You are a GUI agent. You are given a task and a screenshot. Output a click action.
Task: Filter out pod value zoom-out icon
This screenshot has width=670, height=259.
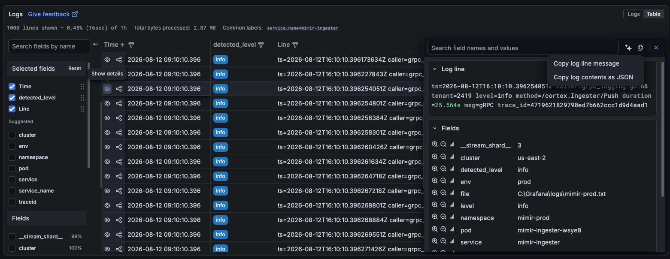(443, 230)
